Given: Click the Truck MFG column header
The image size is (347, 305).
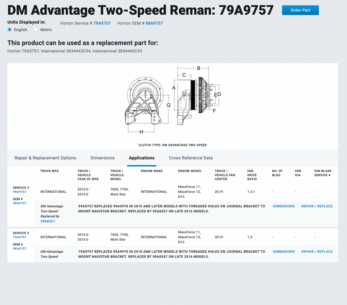Looking at the screenshot, I should [x=49, y=171].
